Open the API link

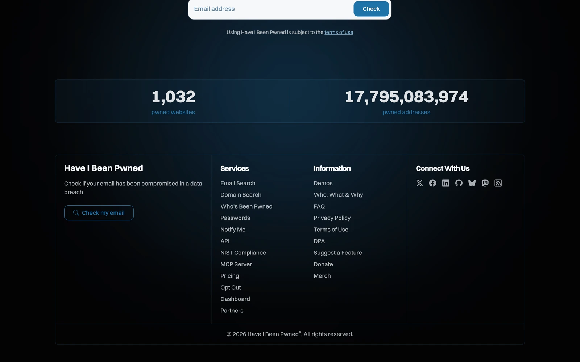(225, 241)
